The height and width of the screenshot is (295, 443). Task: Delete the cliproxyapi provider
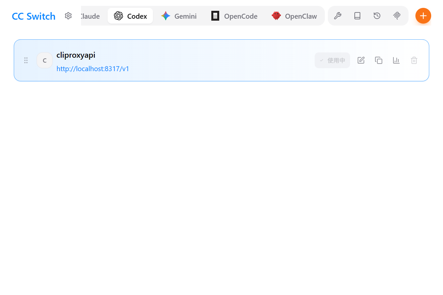(414, 60)
